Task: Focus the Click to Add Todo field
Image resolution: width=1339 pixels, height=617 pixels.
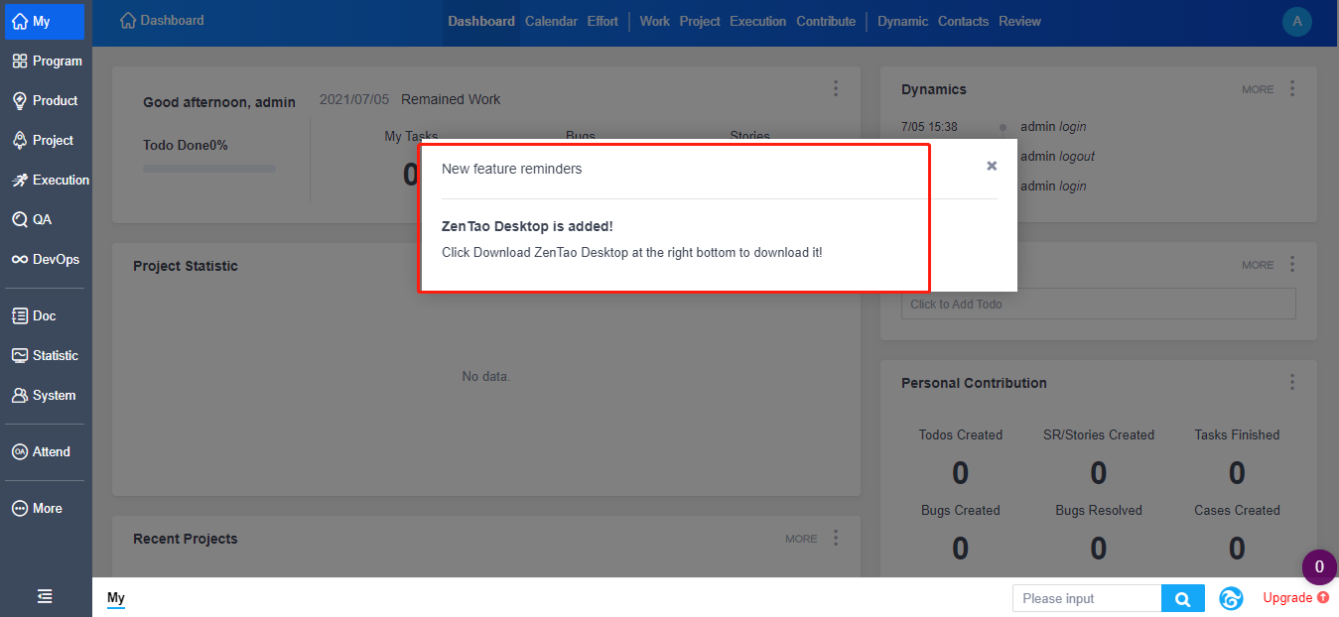Action: (x=1098, y=304)
